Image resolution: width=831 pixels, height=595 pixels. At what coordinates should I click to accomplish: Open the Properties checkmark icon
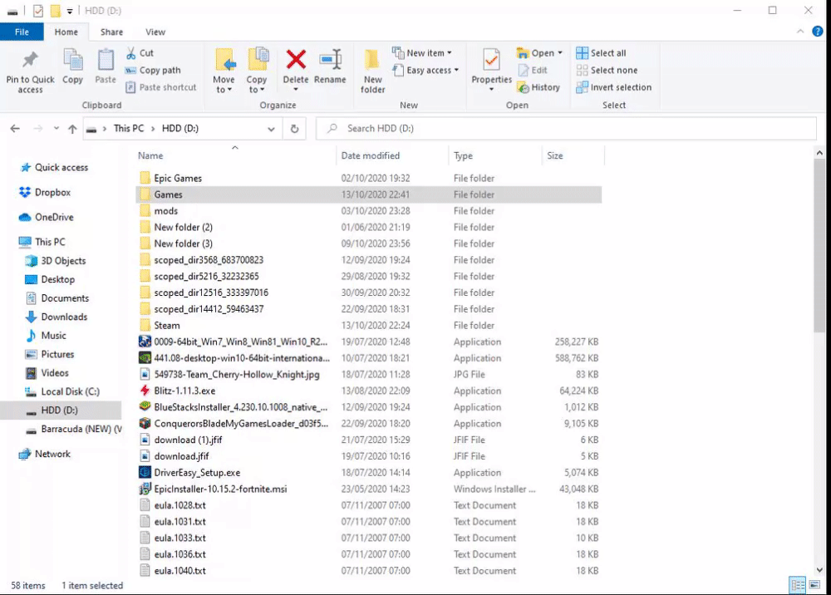coord(491,60)
